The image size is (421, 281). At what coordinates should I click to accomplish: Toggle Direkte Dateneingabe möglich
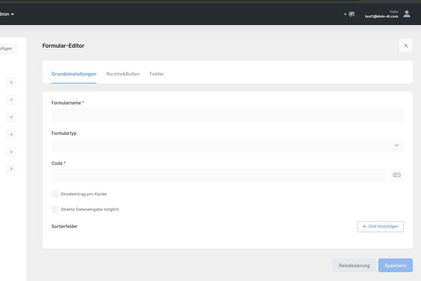(55, 209)
